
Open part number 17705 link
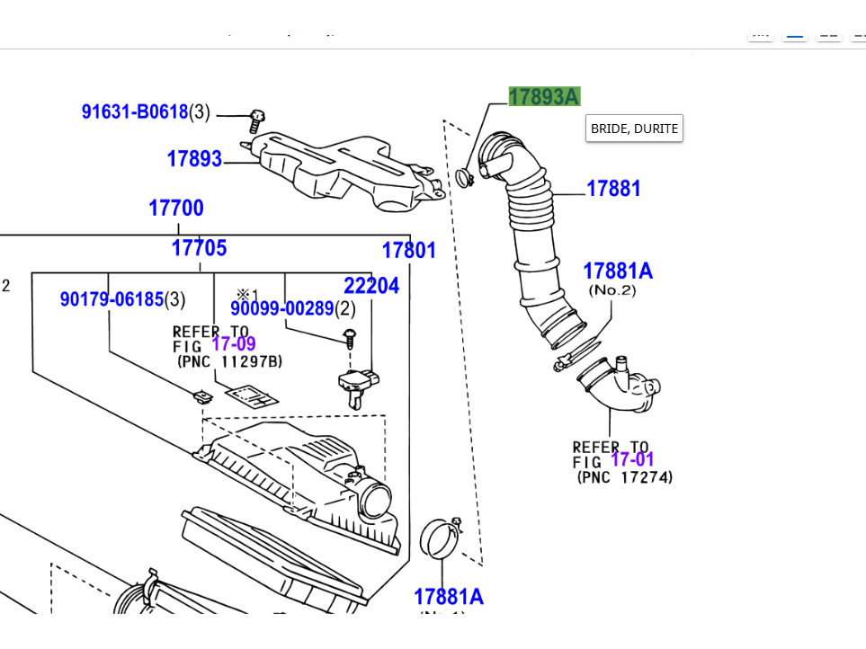pos(199,248)
